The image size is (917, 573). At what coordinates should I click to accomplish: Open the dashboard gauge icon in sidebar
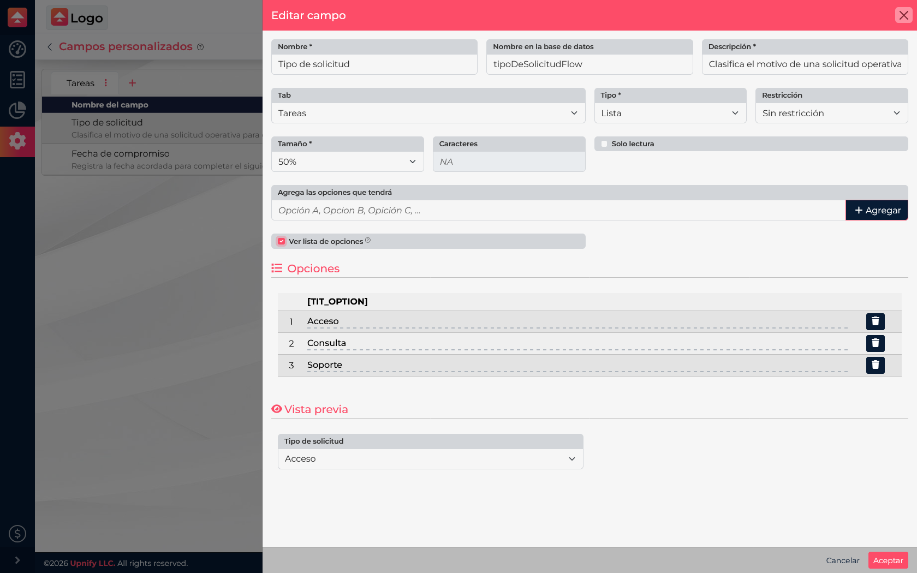pos(17,49)
